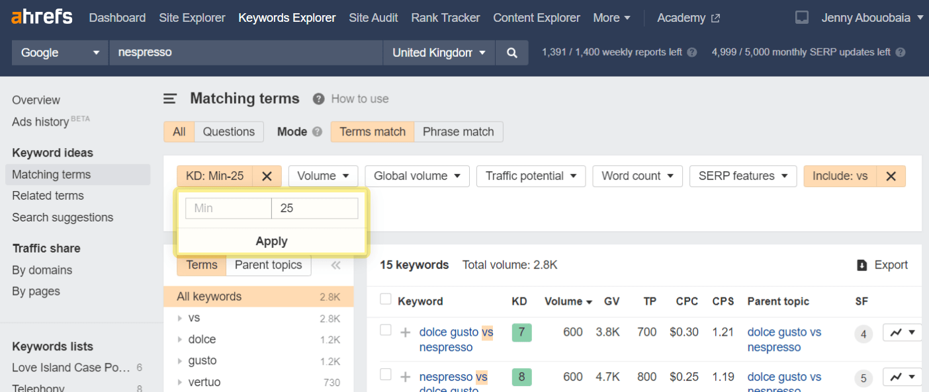Click help icon next to How to use
Screen dimensions: 929x392
point(319,99)
